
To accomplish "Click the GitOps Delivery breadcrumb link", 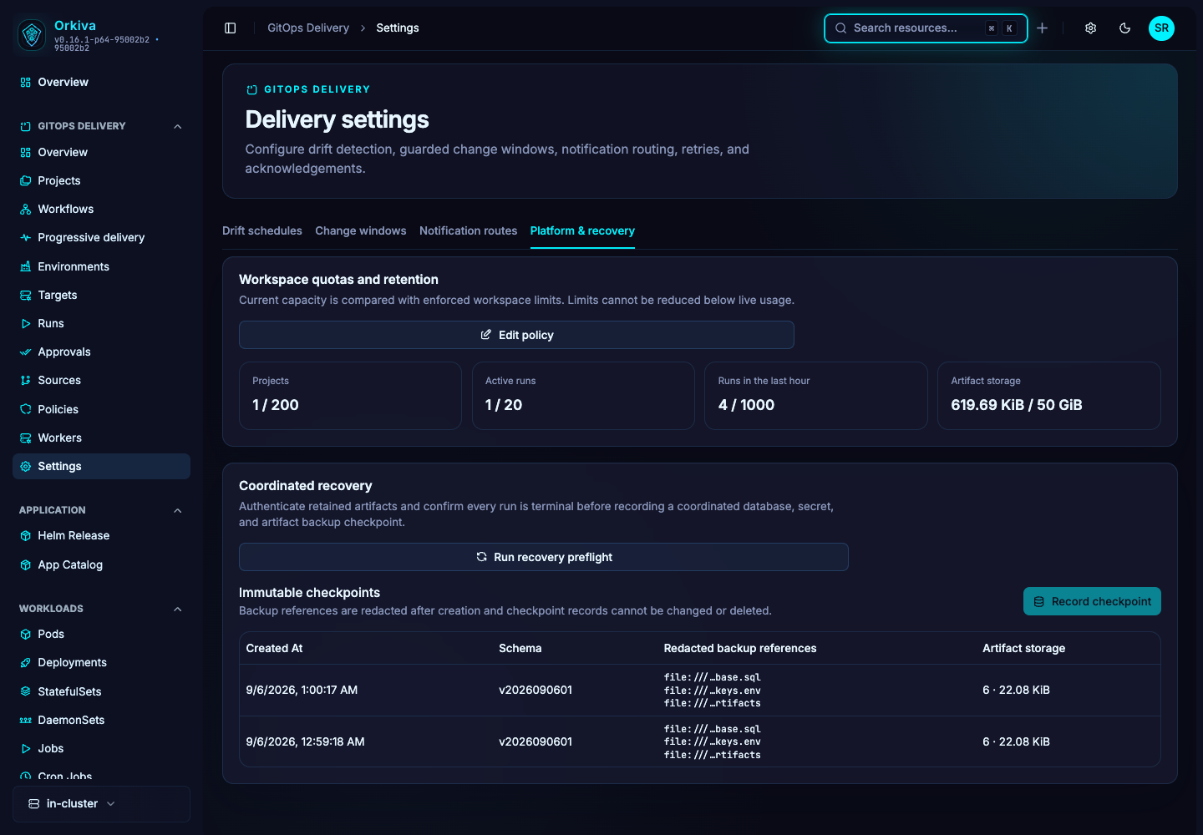I will [308, 28].
